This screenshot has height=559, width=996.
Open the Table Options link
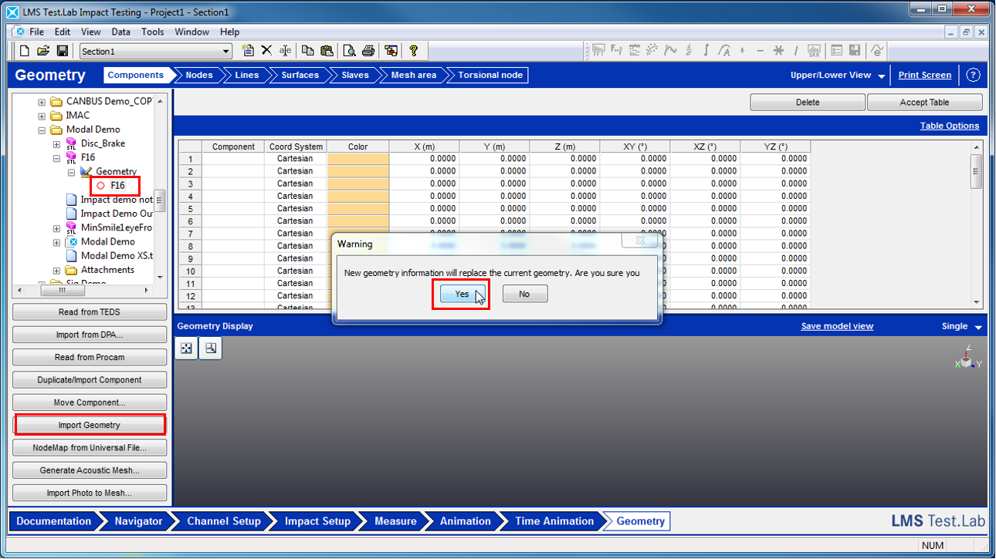(x=949, y=126)
